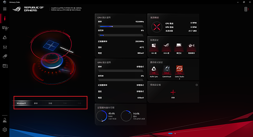Click the red Music label under Sonic Studio
253x137 pixels.
coord(180,73)
